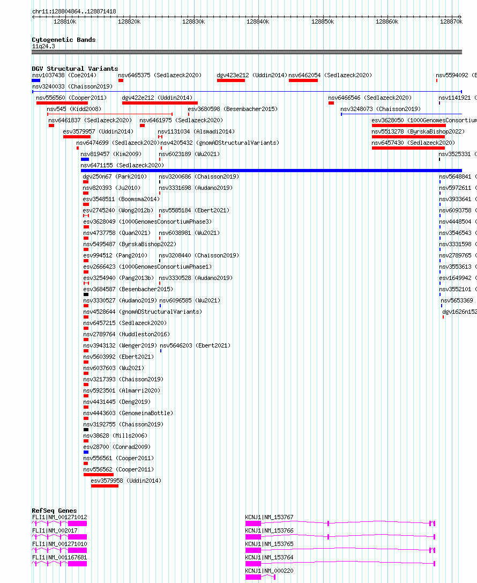Click nsv5646203 (Ebert2021) label
Screen dimensions: 477x583
pos(195,345)
